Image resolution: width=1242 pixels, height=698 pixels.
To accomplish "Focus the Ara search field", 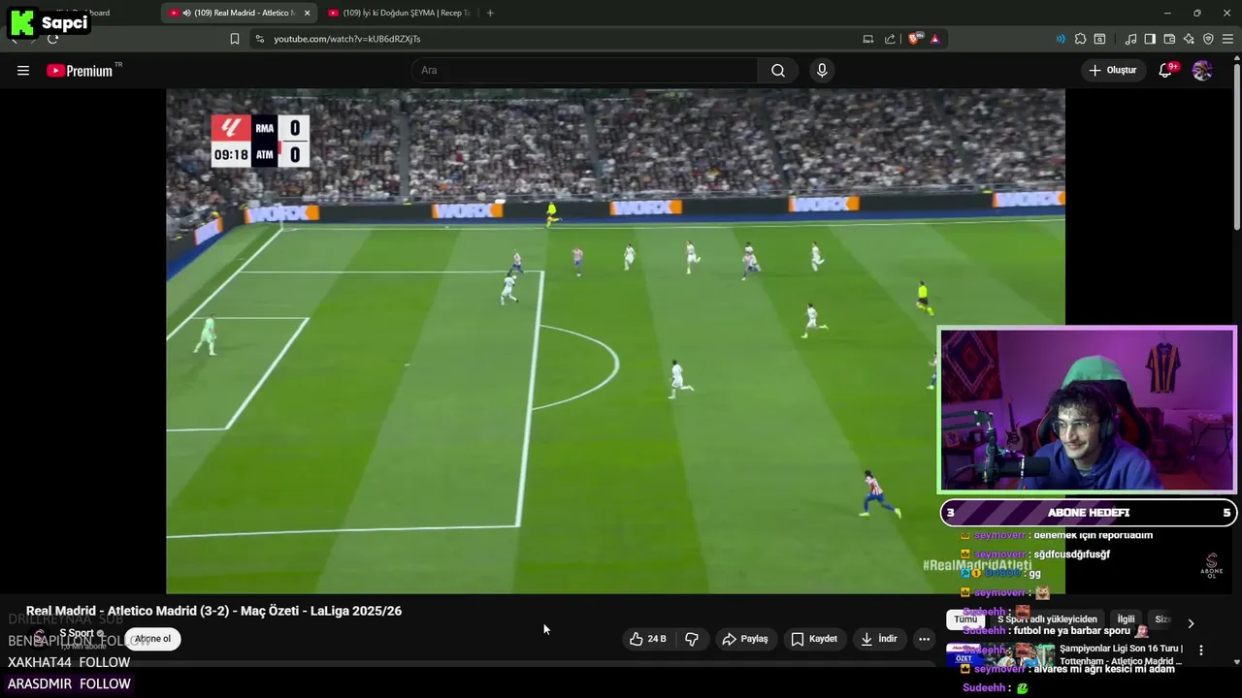I will pos(584,71).
